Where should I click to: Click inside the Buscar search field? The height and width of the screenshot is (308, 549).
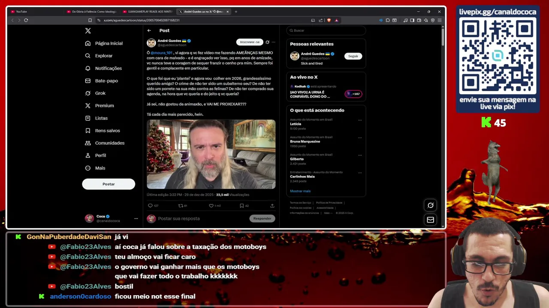click(x=326, y=30)
